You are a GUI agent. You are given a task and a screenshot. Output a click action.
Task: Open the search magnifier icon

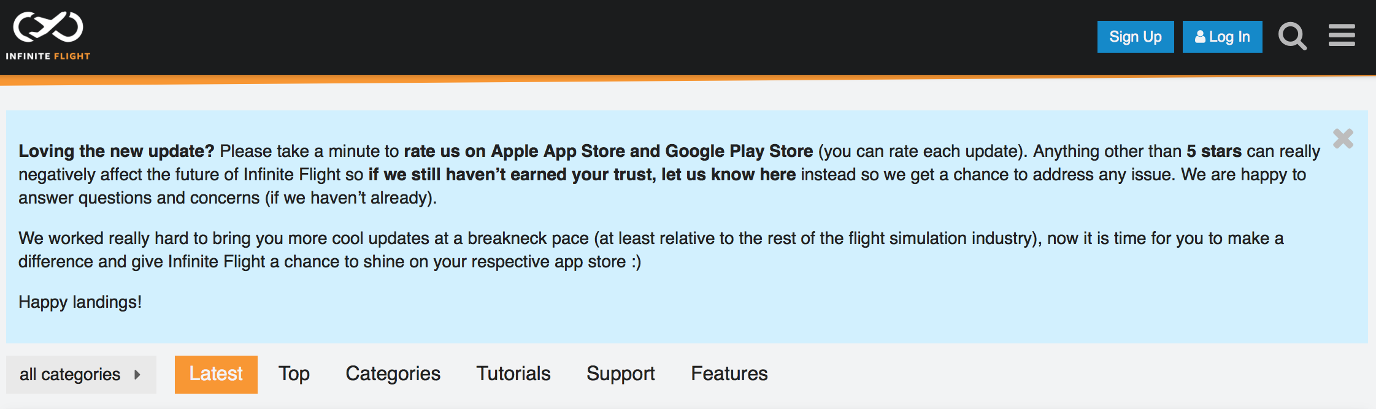click(1292, 36)
